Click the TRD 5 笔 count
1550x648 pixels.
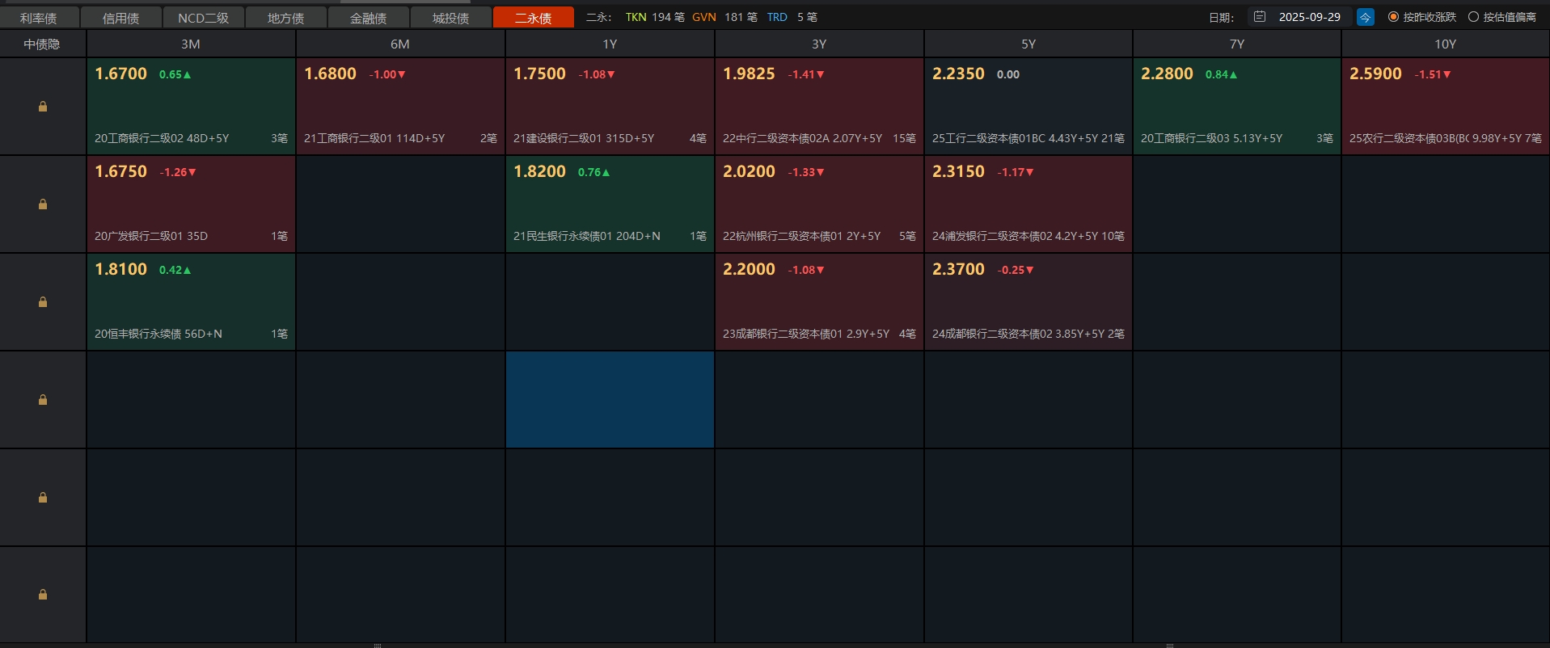(x=792, y=17)
